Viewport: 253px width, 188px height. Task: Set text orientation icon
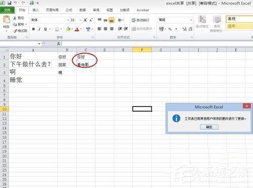(120, 20)
